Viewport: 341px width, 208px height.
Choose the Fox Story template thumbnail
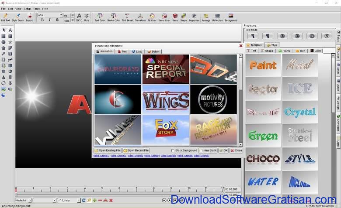166,130
